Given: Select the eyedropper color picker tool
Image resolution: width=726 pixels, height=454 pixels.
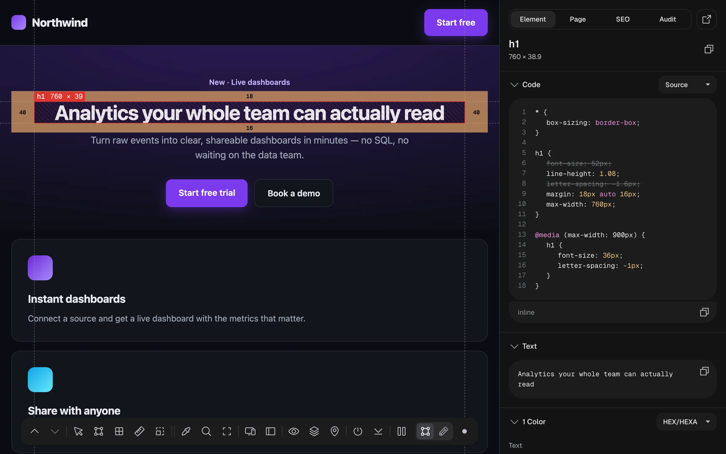Looking at the screenshot, I should pyautogui.click(x=186, y=432).
